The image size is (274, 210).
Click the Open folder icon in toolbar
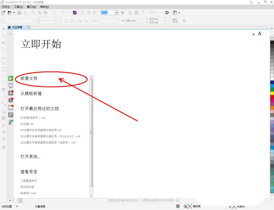tap(9, 13)
